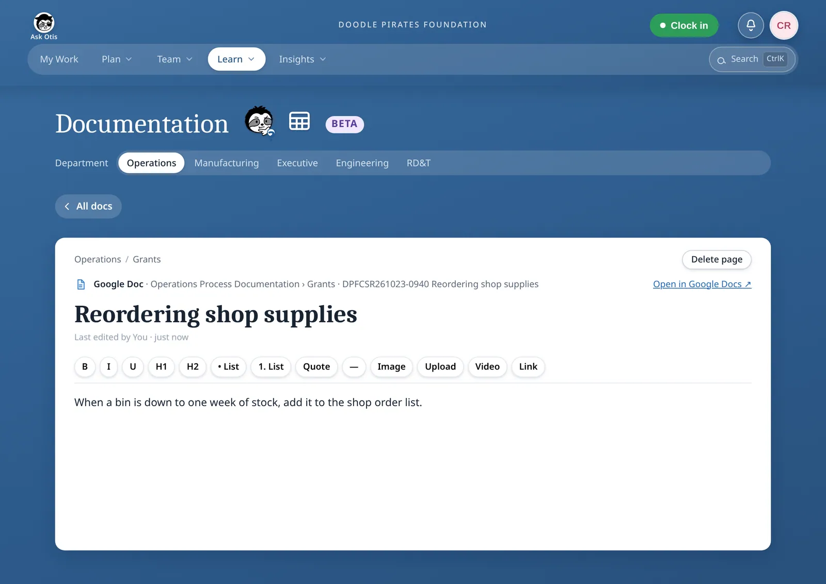Select the Operations department tab

151,163
